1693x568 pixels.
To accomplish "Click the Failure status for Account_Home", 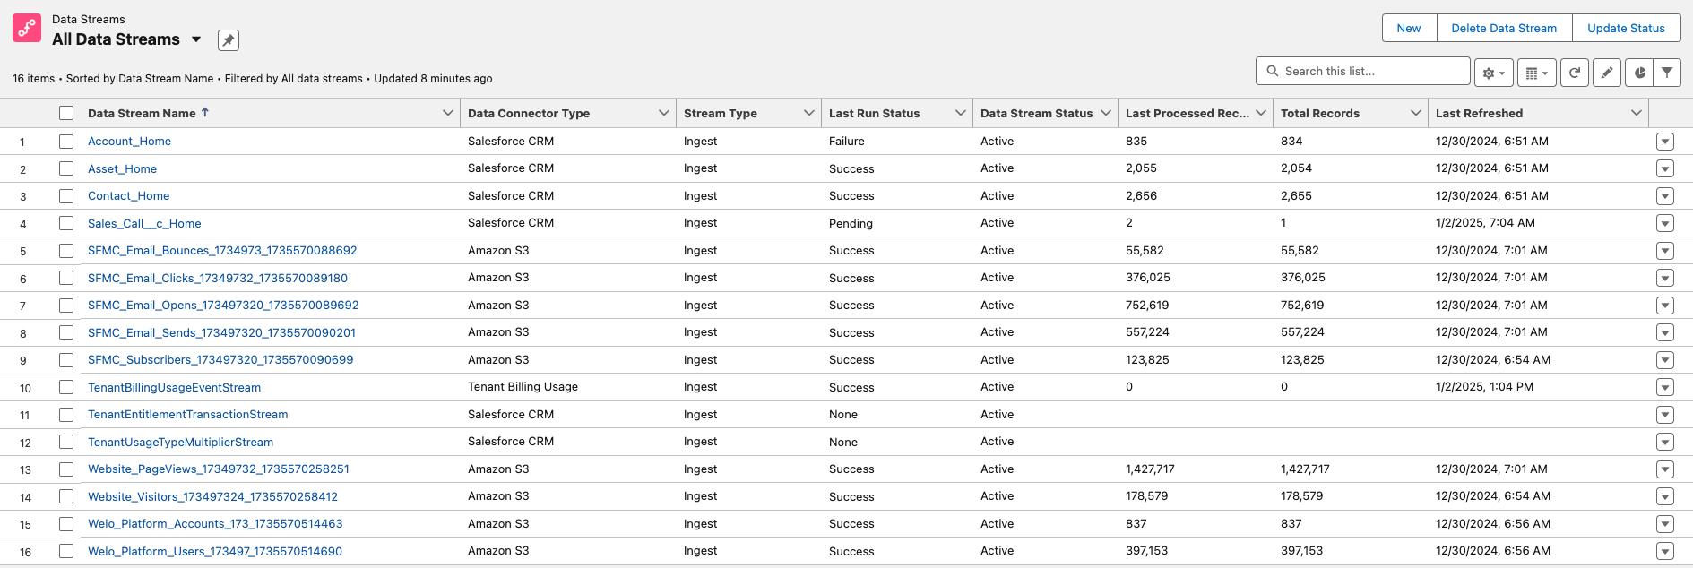I will pos(846,142).
